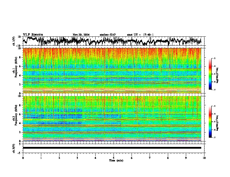Click "-6" on ch.2 colorbar scale

click(214, 130)
